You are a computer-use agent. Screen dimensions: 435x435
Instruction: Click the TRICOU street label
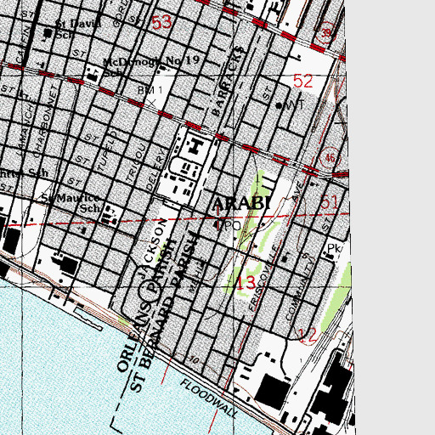pyautogui.click(x=136, y=162)
